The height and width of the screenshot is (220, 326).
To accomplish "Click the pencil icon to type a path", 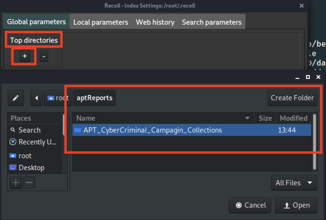I will coord(16,98).
